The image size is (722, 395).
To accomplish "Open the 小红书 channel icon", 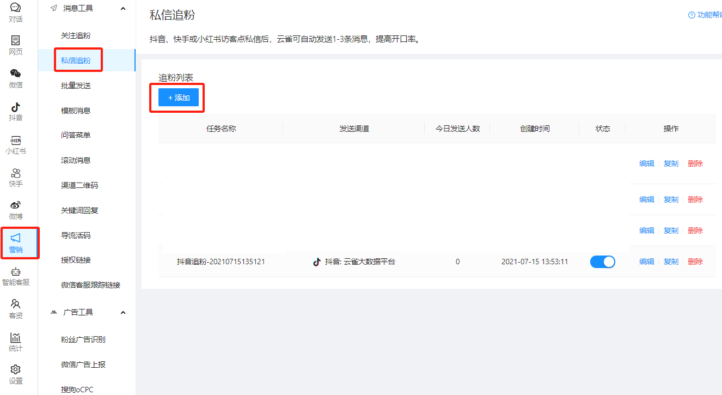I will 15,144.
